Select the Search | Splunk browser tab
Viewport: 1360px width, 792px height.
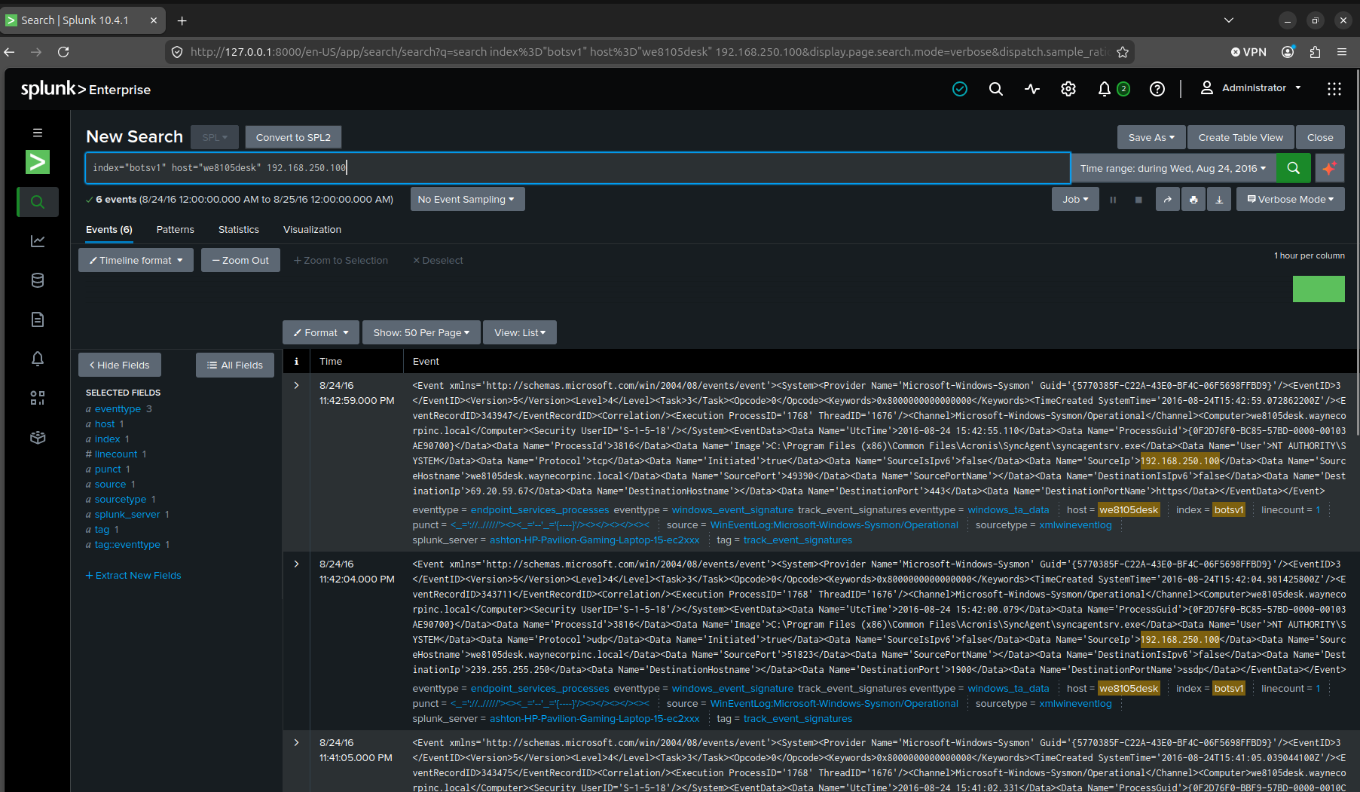pyautogui.click(x=81, y=20)
